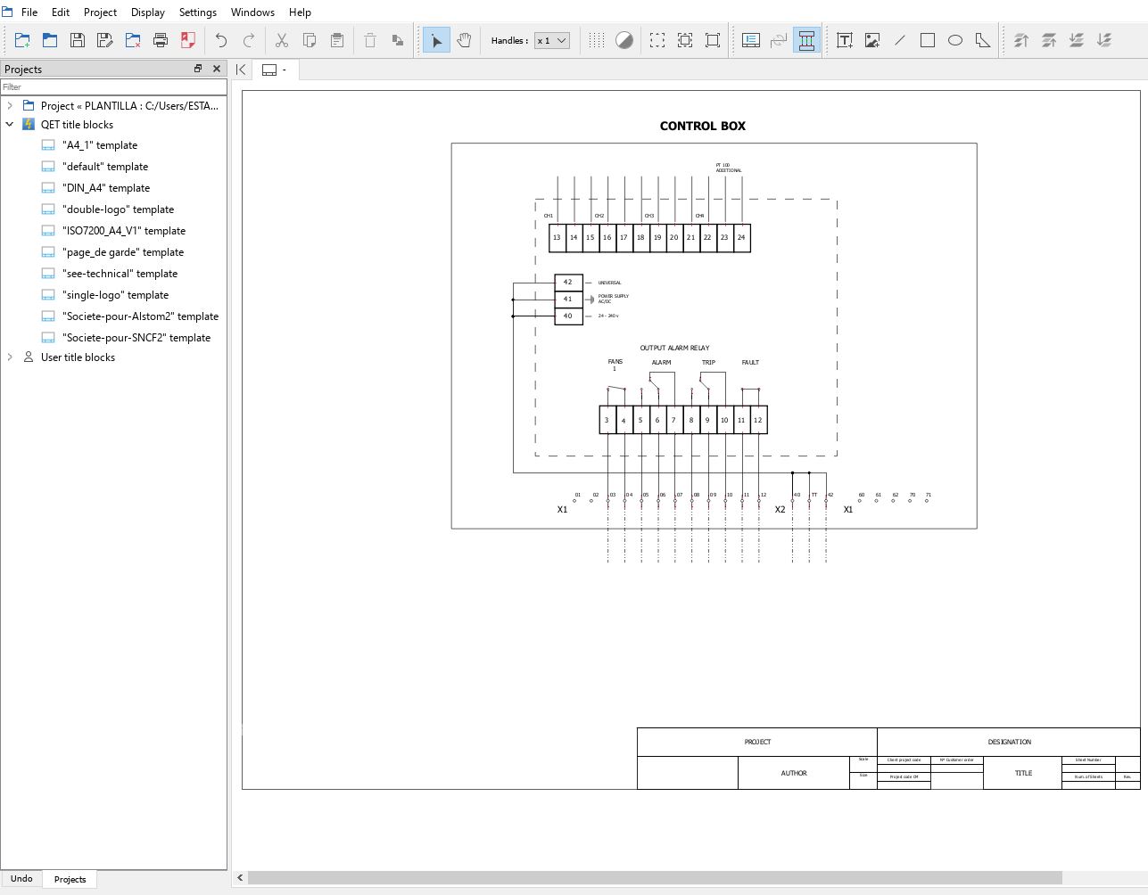Viewport: 1148px width, 895px height.
Task: Expand the User title blocks node
Action: [10, 357]
